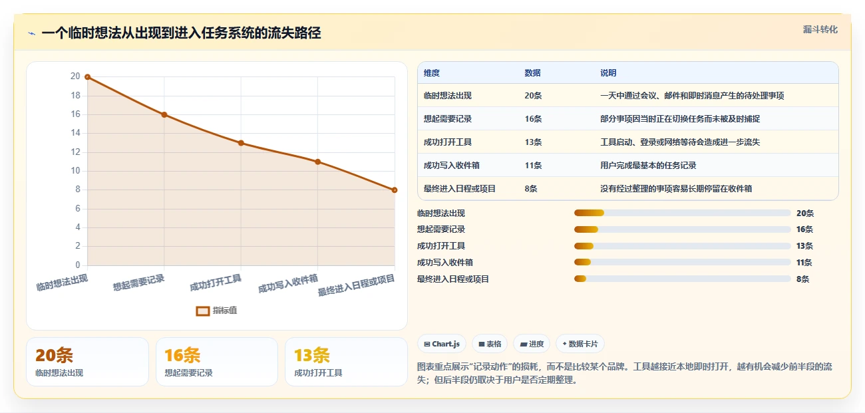This screenshot has width=865, height=413.
Task: Click the 成功写入收件箱 x-axis label
Action: (x=288, y=284)
